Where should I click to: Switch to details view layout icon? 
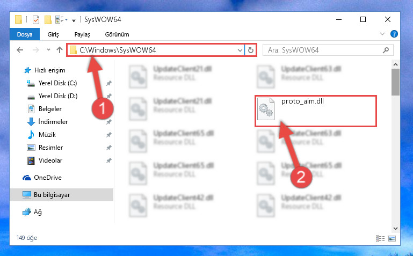pos(380,238)
